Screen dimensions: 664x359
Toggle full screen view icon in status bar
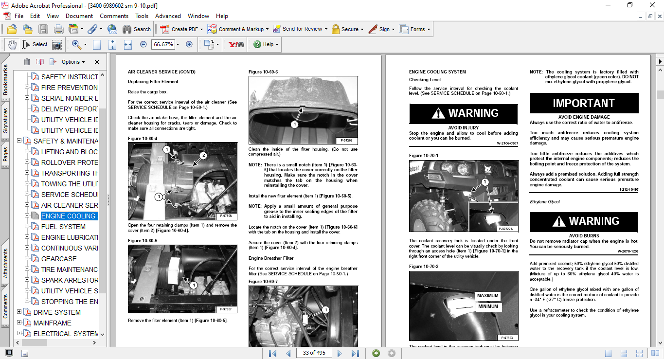point(9,353)
